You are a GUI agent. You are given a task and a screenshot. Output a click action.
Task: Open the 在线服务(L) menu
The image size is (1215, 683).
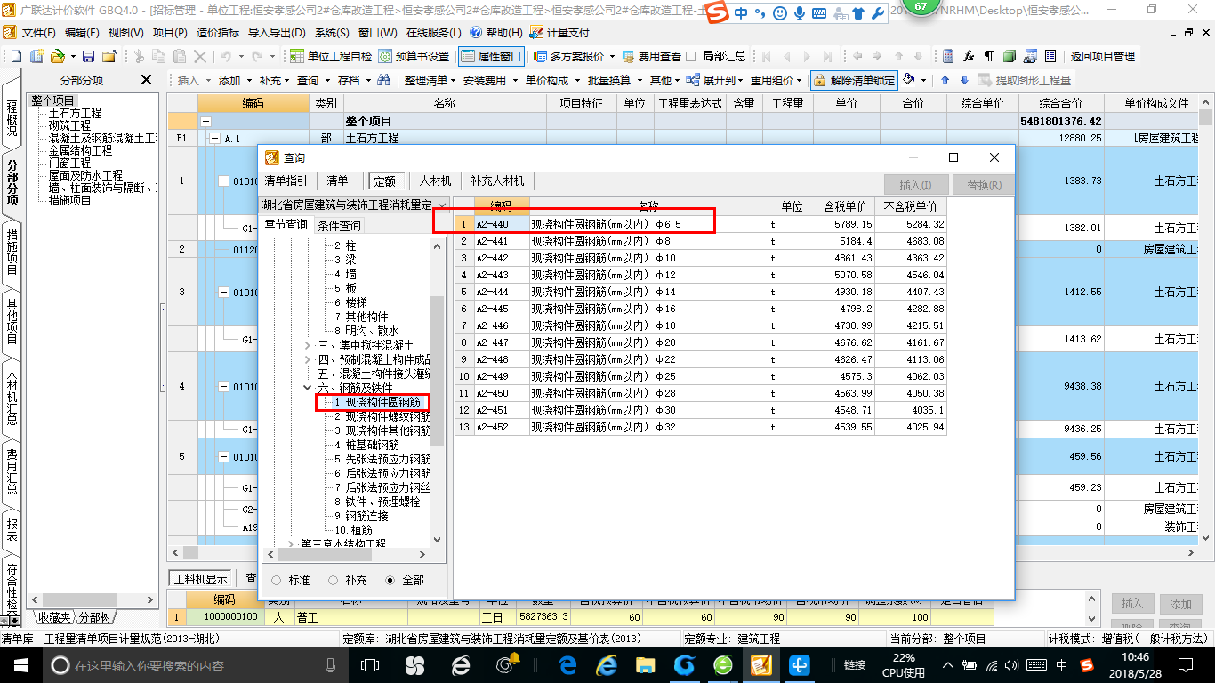[433, 32]
